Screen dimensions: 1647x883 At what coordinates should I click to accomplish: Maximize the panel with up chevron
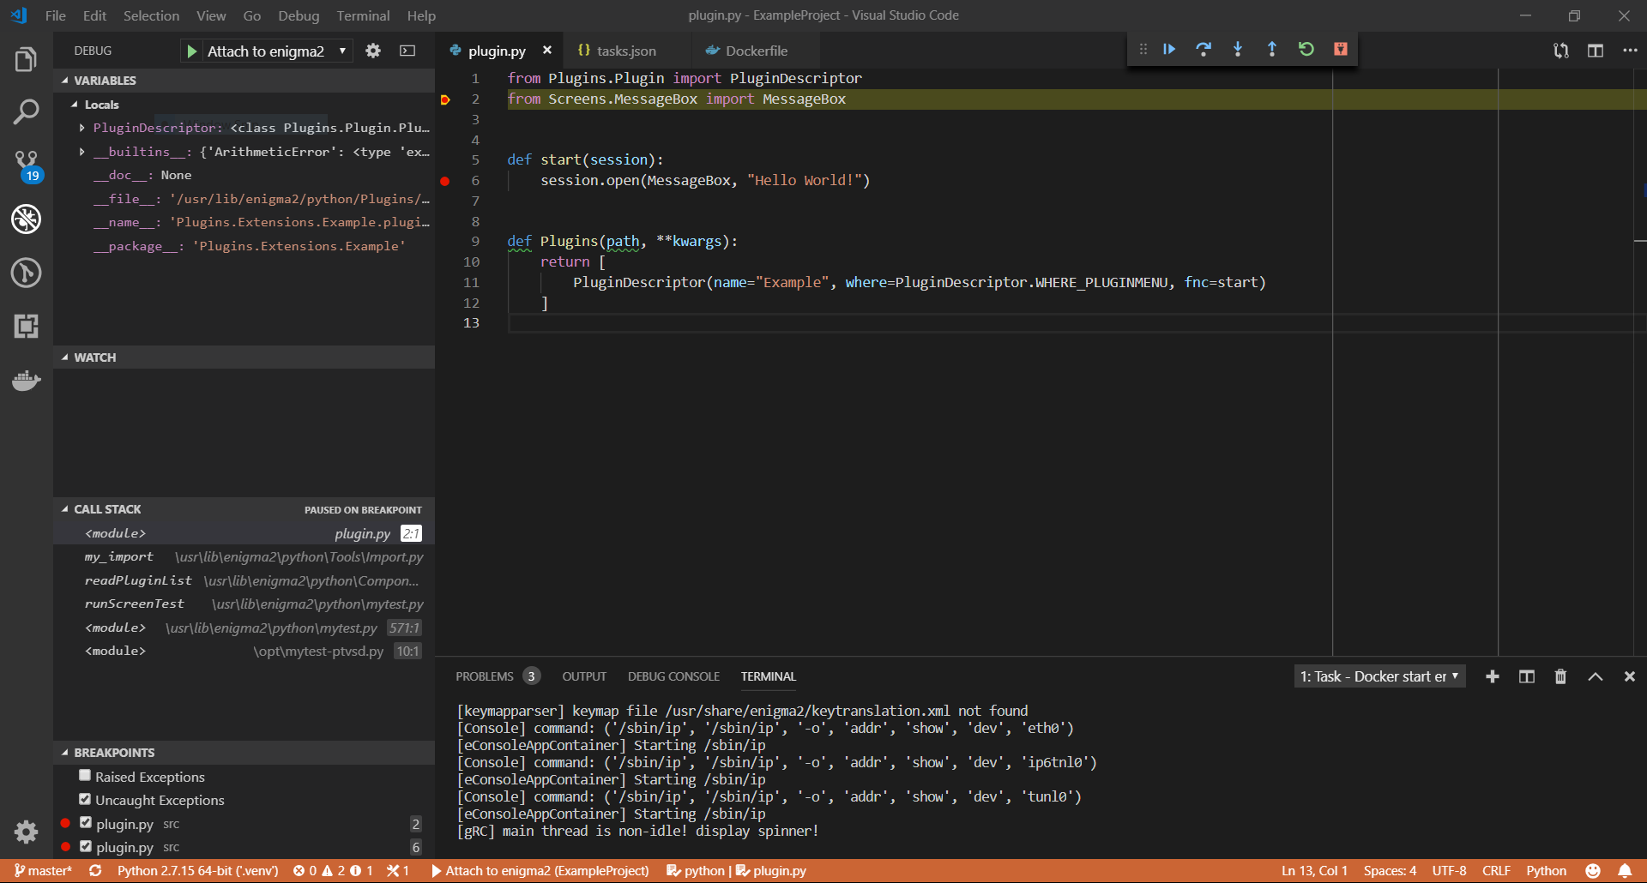pos(1596,676)
